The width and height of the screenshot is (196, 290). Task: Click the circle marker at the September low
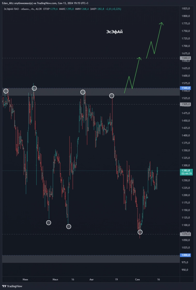click(140, 232)
